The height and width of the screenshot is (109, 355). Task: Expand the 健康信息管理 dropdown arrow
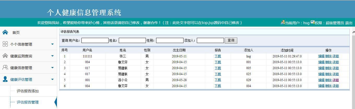pyautogui.click(x=52, y=68)
